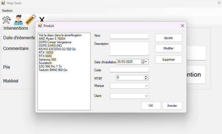Click inside the Description text area

point(129,49)
